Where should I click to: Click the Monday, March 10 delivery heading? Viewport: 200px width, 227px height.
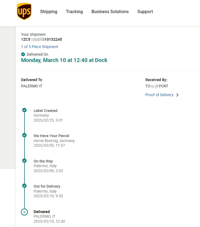tap(64, 60)
